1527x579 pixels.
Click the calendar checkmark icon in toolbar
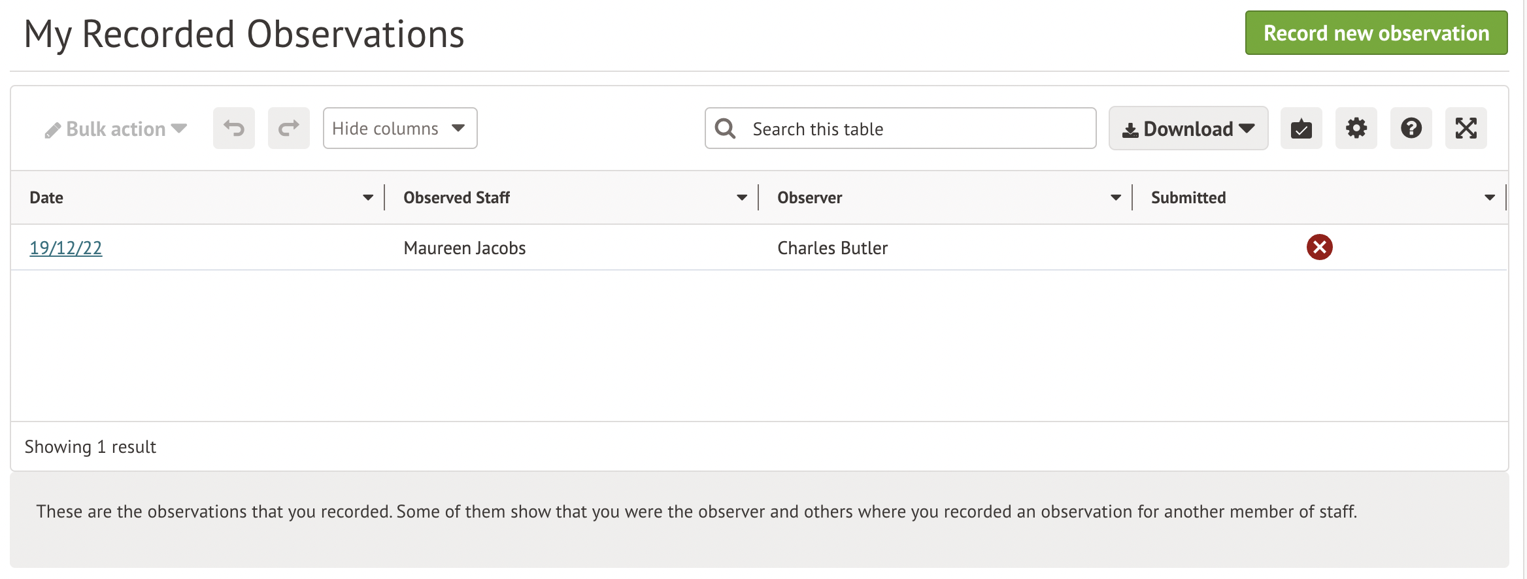click(x=1301, y=128)
